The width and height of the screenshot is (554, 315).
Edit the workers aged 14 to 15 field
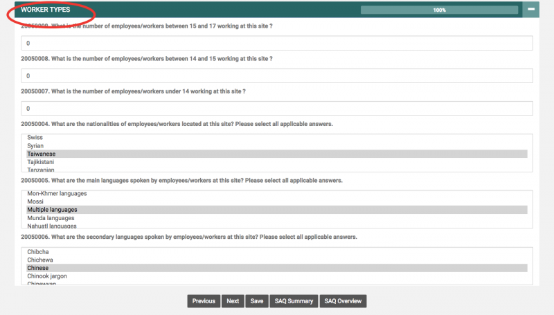[x=277, y=75]
